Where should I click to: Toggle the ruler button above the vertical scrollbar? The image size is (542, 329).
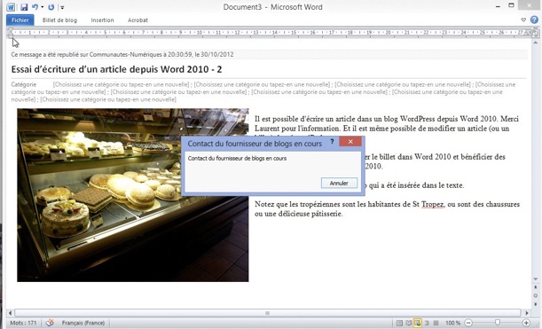click(x=536, y=33)
